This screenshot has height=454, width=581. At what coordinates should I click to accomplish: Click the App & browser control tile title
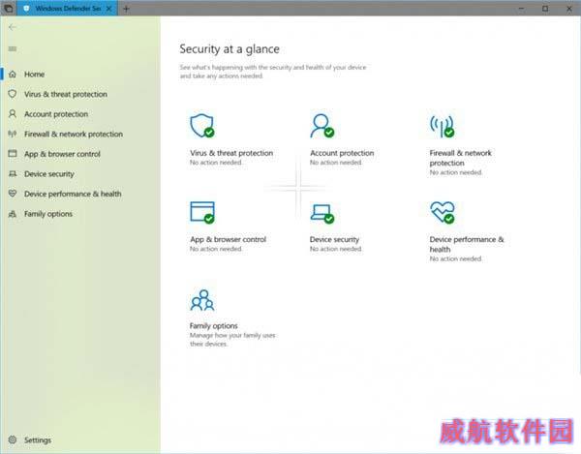pos(228,239)
